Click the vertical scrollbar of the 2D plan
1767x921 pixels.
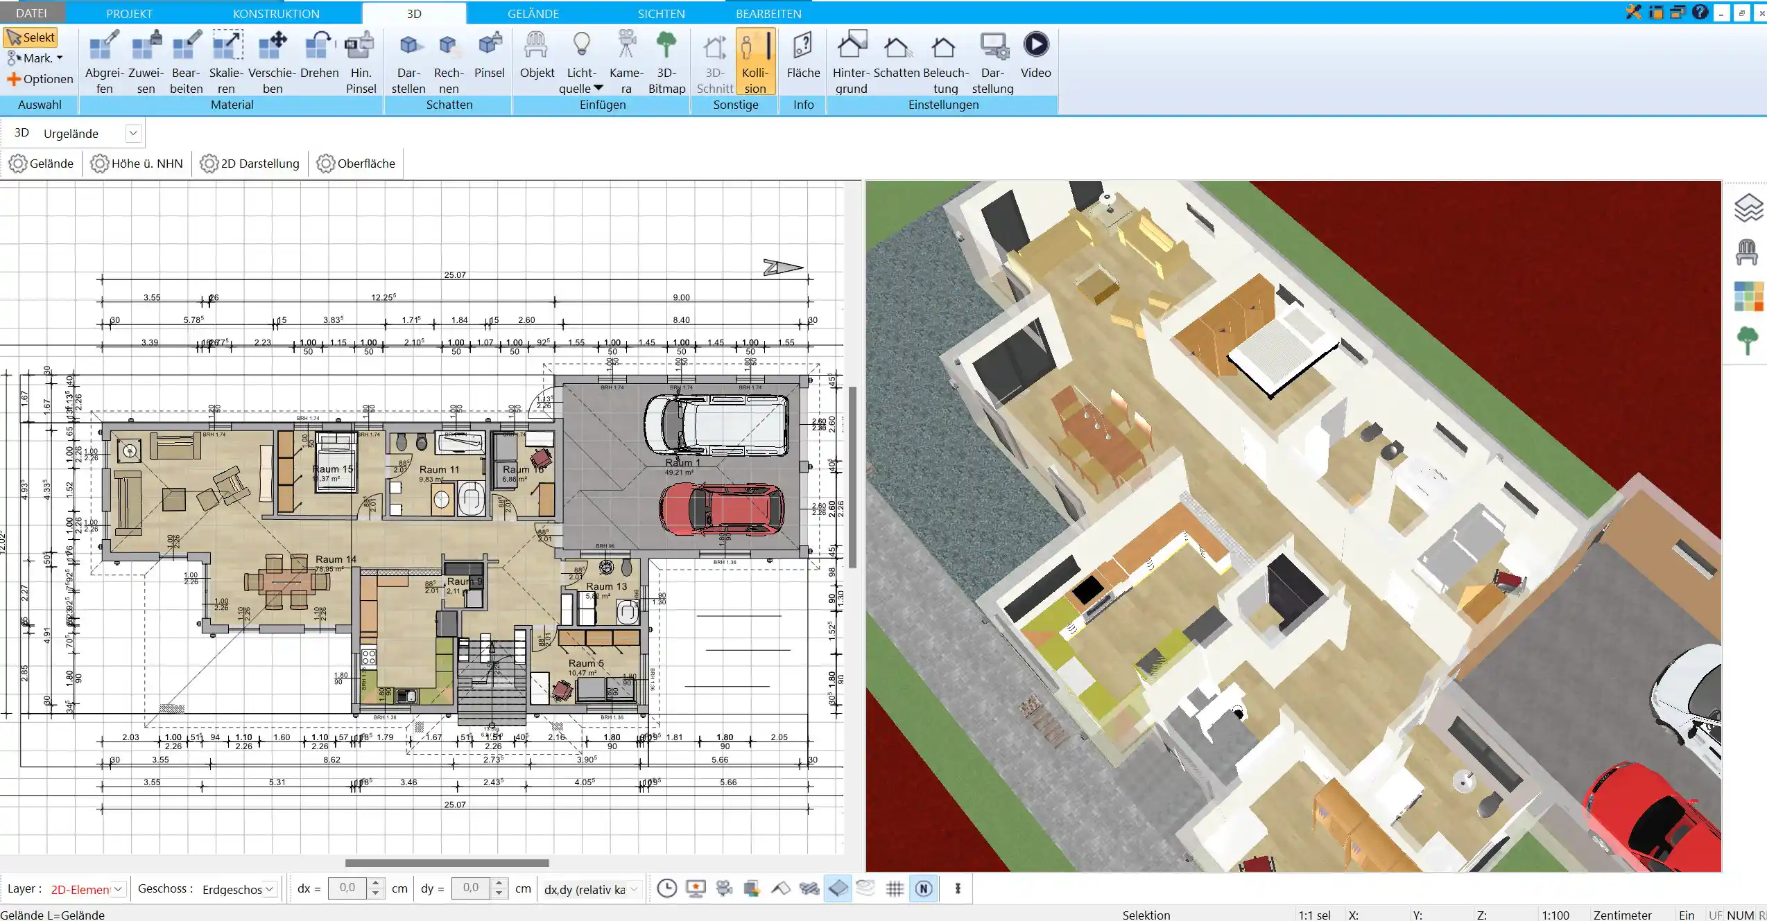click(x=852, y=477)
